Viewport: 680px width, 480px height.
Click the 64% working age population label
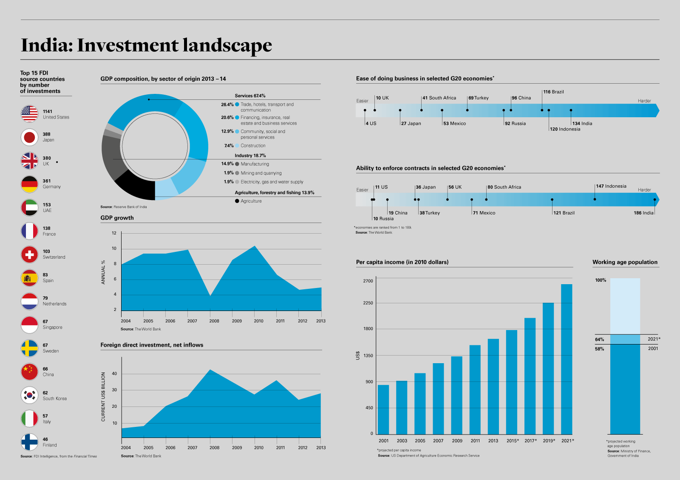pos(599,339)
